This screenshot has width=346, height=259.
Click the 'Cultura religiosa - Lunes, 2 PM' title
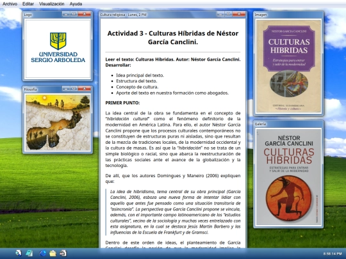pos(123,15)
